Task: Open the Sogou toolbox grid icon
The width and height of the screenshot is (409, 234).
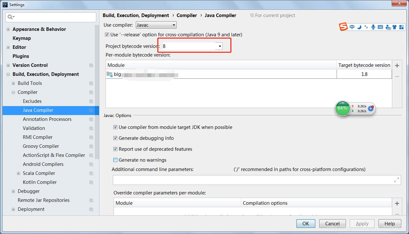Action: coord(401,27)
